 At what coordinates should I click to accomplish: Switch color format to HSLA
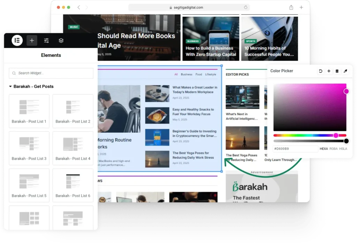click(x=343, y=149)
